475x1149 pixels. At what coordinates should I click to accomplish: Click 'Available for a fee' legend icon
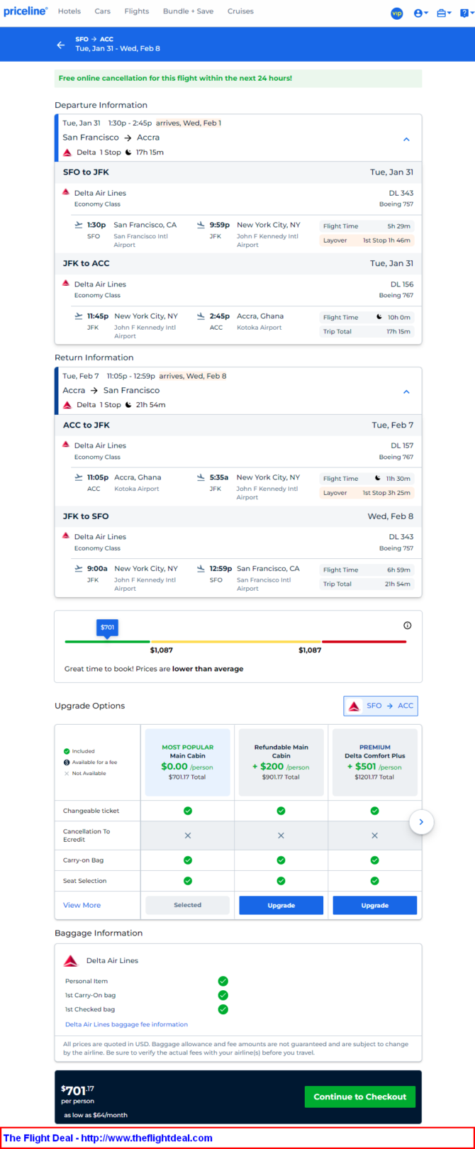(67, 762)
